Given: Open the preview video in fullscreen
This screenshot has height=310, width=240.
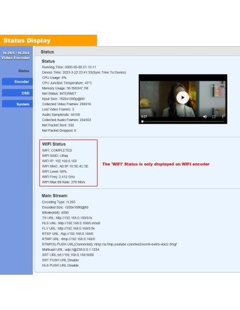Looking at the screenshot, I should point(214,117).
